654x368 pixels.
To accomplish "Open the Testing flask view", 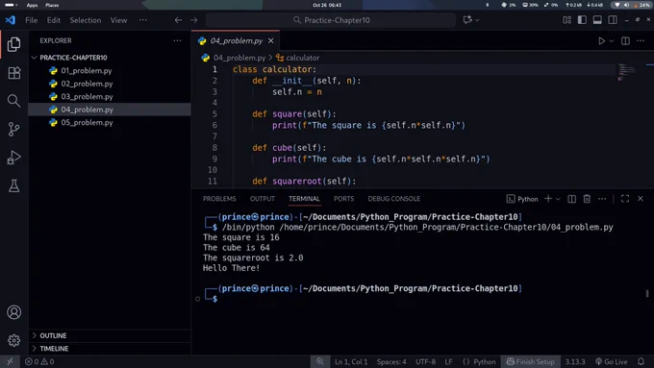I will [13, 185].
